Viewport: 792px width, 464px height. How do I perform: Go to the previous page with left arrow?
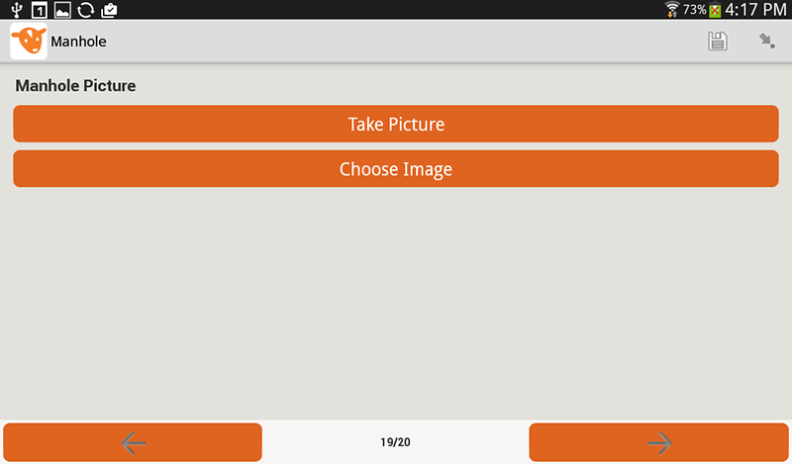pyautogui.click(x=133, y=442)
